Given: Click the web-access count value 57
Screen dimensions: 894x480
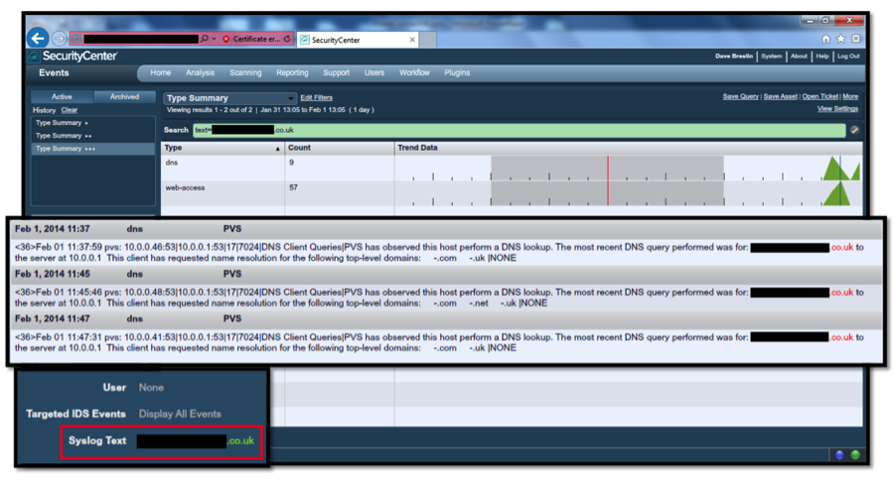Looking at the screenshot, I should 293,187.
